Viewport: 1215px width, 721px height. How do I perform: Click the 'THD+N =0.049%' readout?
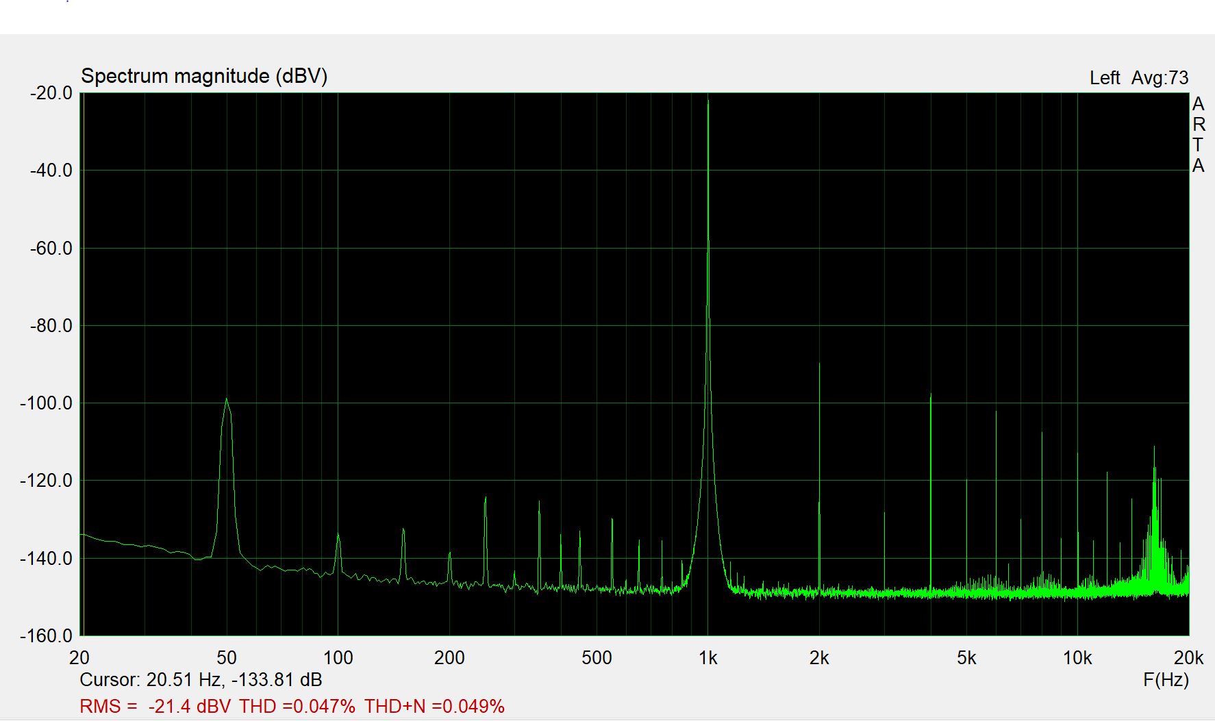click(434, 706)
